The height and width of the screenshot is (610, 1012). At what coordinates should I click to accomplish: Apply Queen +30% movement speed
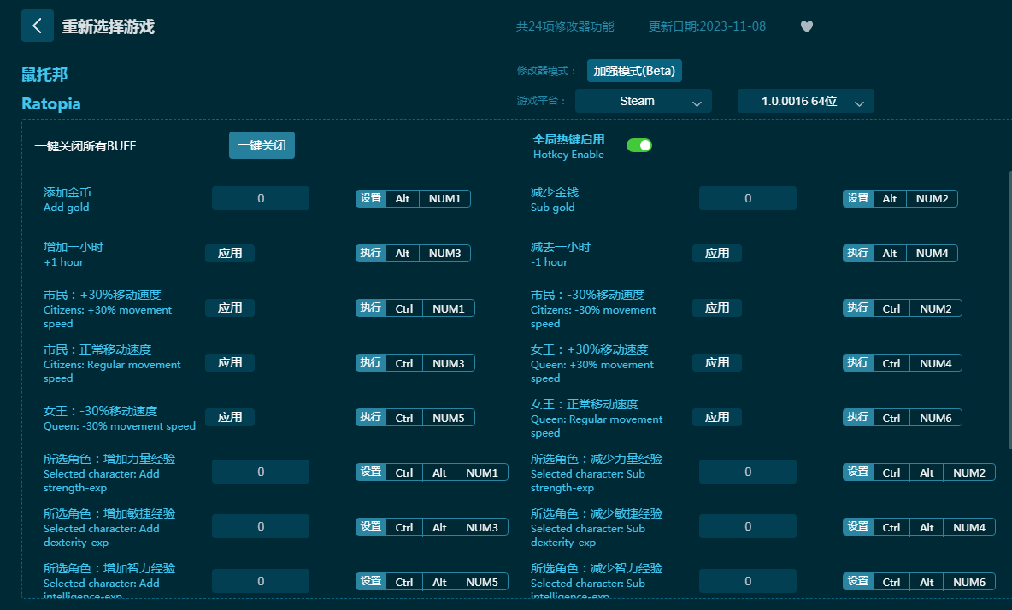[x=717, y=362]
